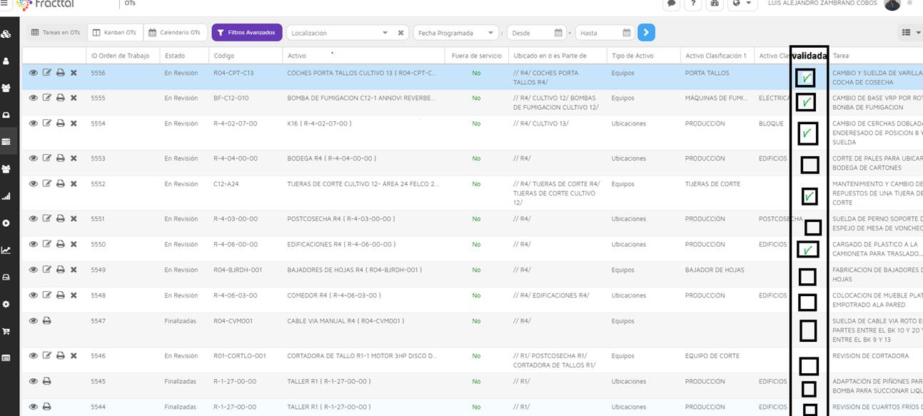
Task: Open the list view options dropdown
Action: (910, 33)
